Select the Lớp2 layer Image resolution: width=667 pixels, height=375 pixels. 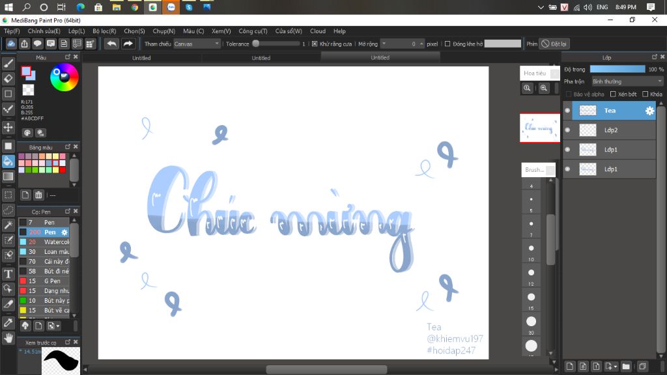[610, 130]
